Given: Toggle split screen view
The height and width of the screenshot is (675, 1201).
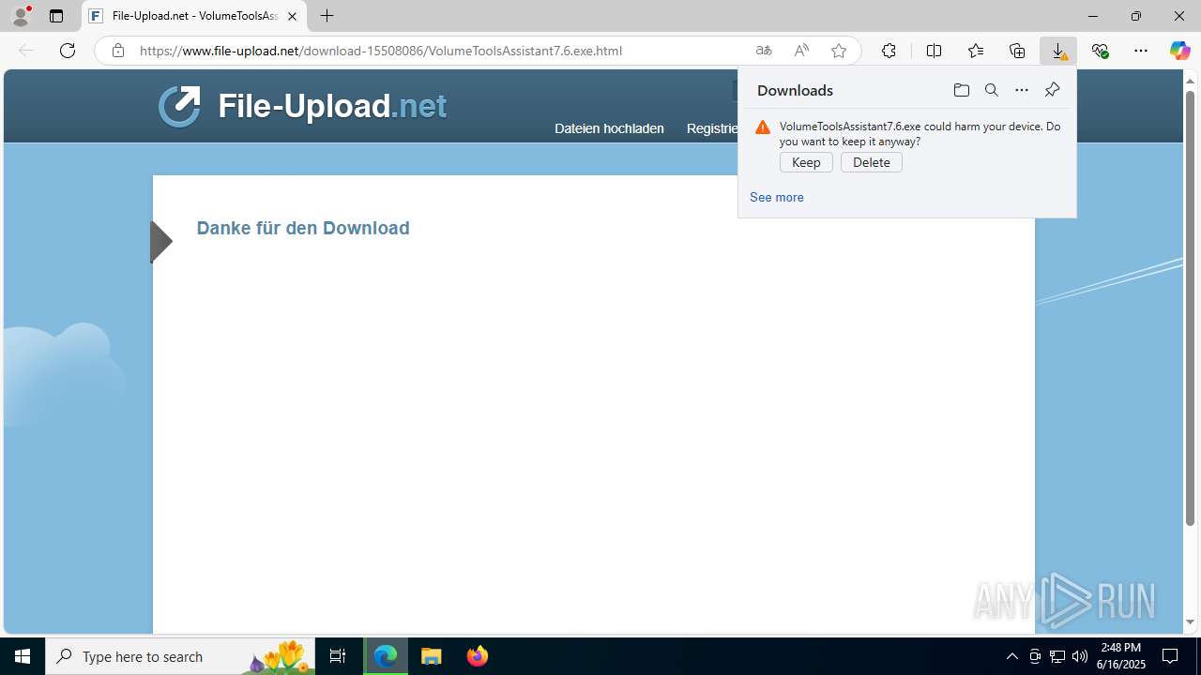Looking at the screenshot, I should [934, 51].
